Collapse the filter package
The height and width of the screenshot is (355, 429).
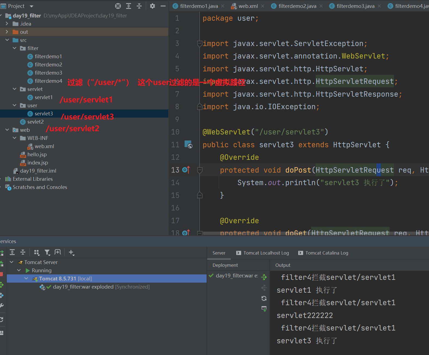[14, 48]
